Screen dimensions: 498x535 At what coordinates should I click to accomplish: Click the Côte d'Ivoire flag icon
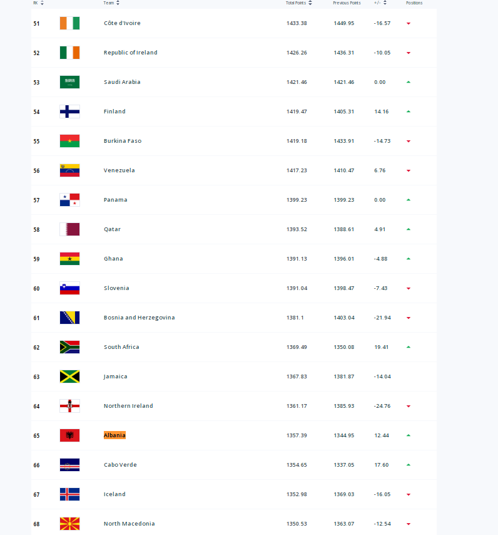point(69,23)
